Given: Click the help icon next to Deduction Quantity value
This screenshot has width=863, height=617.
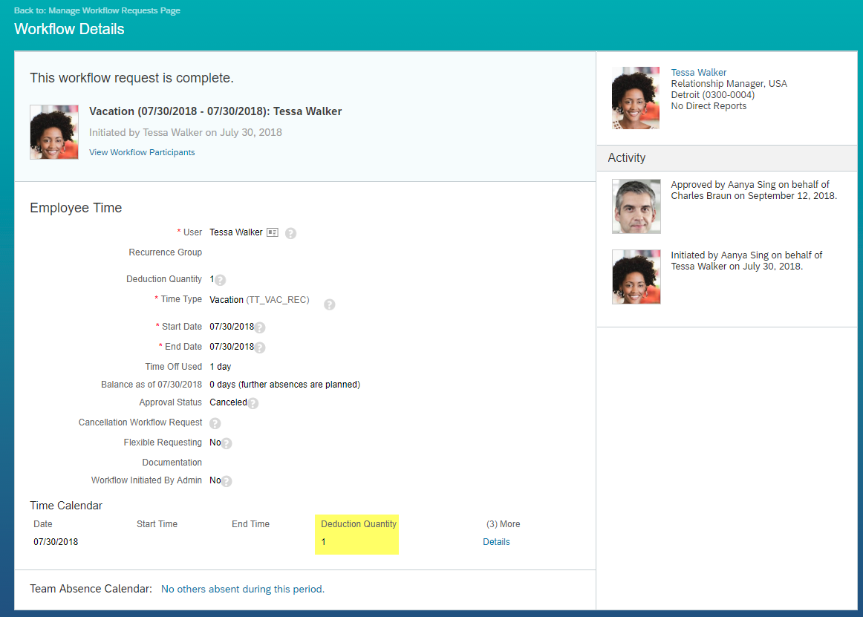Looking at the screenshot, I should point(220,280).
